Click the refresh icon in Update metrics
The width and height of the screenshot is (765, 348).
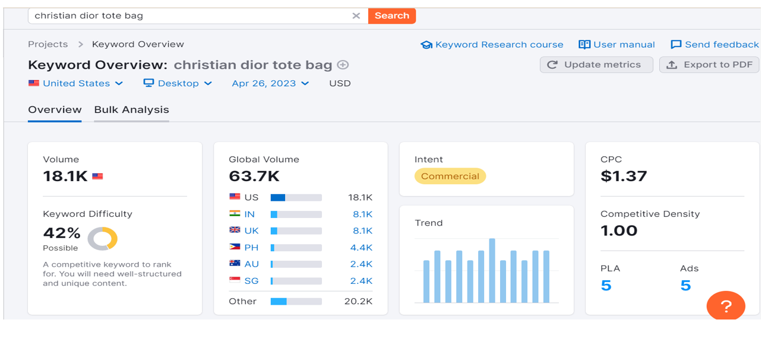pyautogui.click(x=552, y=65)
